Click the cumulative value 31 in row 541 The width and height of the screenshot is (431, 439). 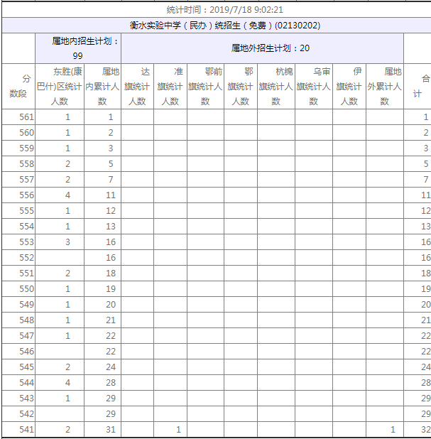click(x=102, y=430)
